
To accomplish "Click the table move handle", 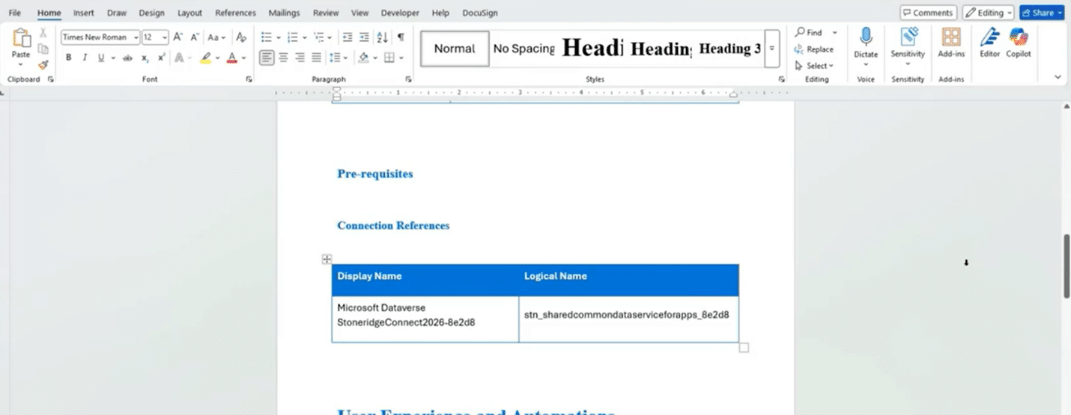I will click(327, 259).
